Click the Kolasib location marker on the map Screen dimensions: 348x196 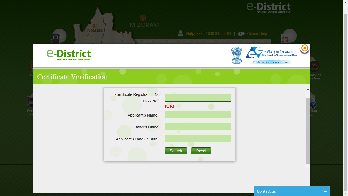94,26
